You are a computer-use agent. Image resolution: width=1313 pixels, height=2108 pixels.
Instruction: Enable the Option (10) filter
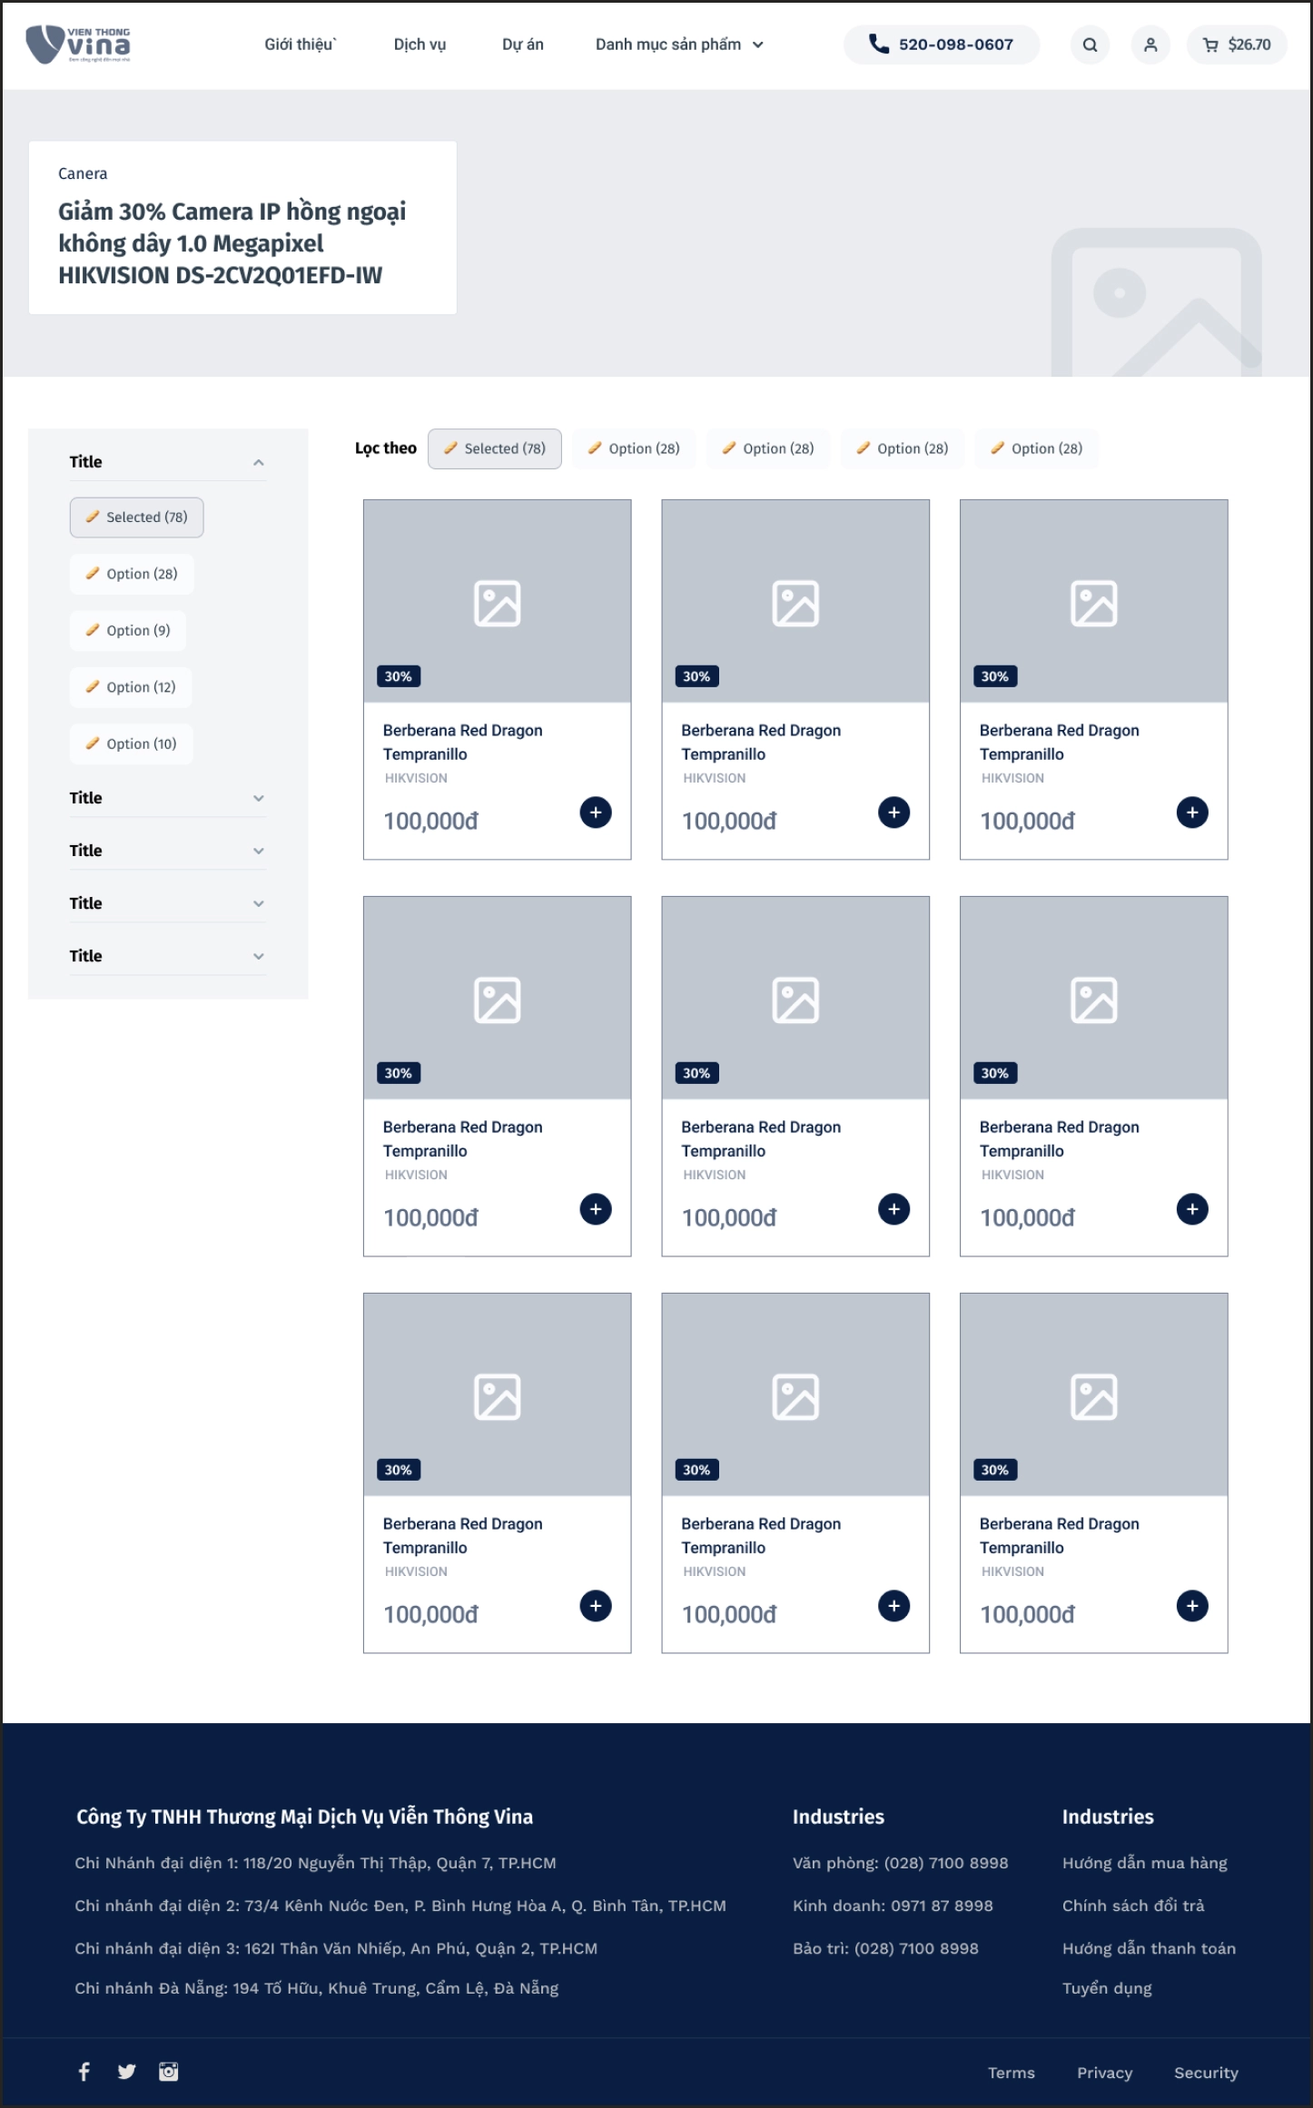pyautogui.click(x=132, y=744)
